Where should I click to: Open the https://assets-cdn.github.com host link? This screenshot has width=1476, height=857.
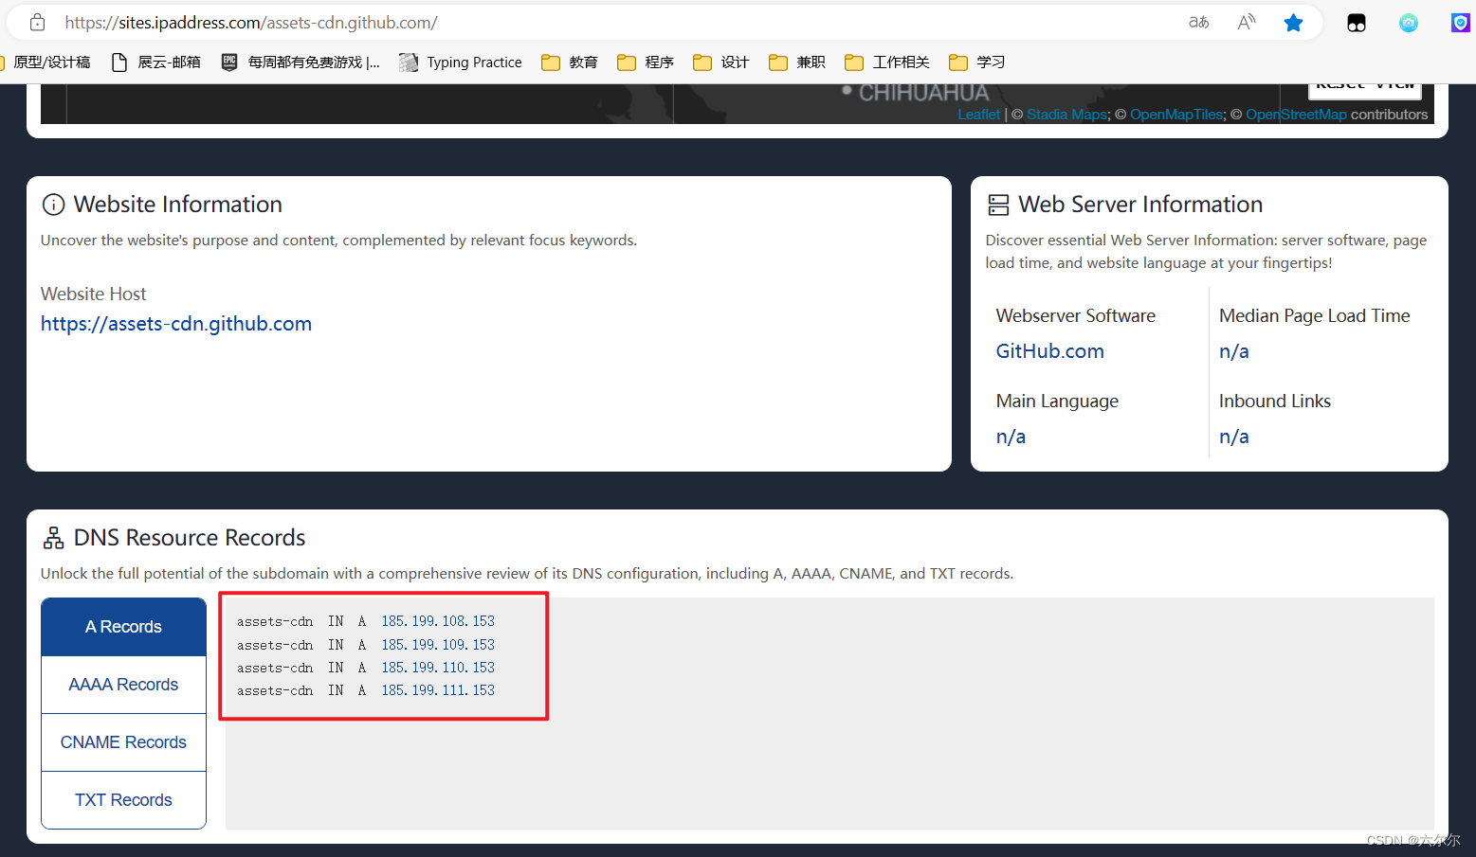(176, 324)
